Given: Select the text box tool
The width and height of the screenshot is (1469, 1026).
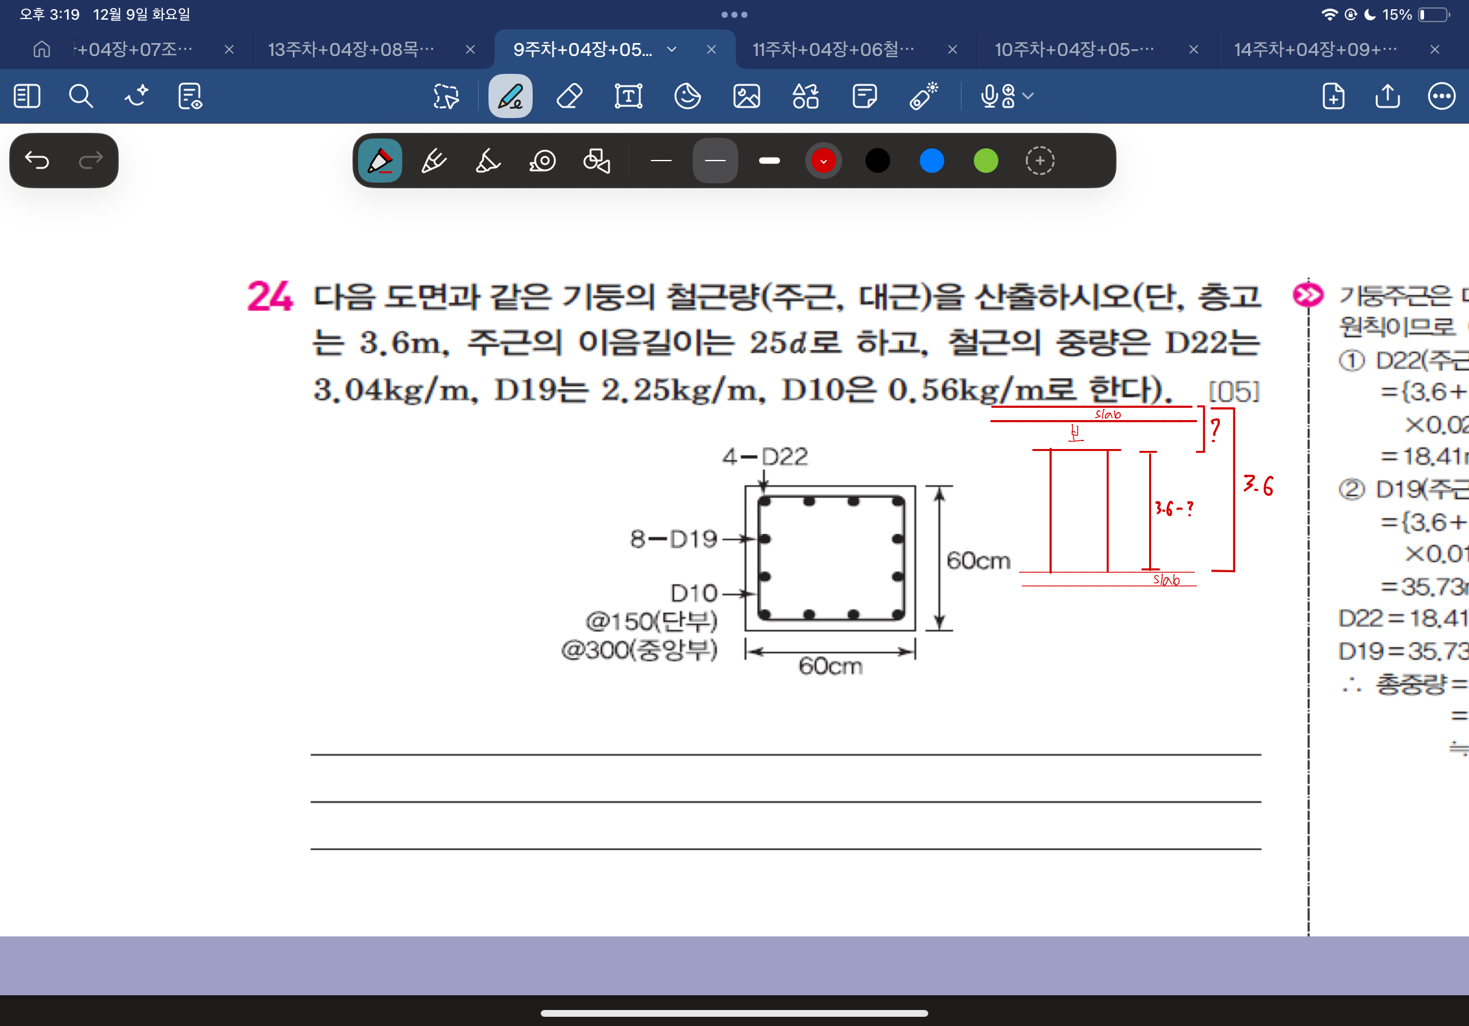Looking at the screenshot, I should pyautogui.click(x=628, y=97).
